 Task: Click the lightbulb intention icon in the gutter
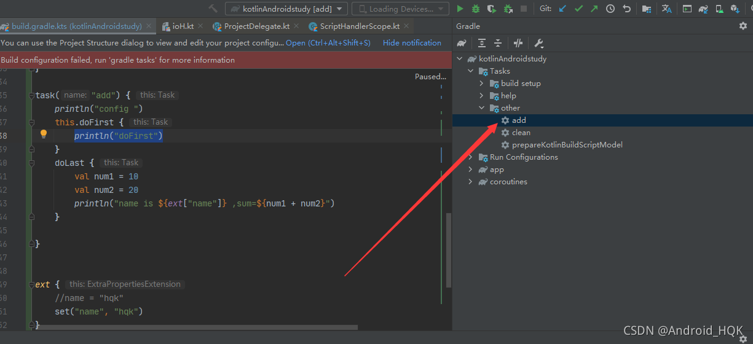[x=44, y=135]
